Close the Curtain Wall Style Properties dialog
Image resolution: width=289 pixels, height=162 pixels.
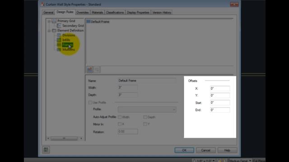234,4
